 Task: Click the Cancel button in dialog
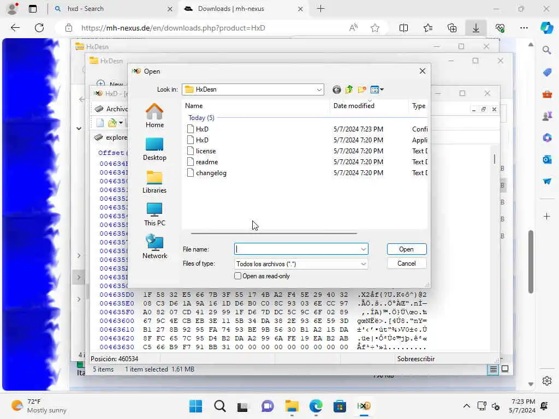tap(406, 264)
